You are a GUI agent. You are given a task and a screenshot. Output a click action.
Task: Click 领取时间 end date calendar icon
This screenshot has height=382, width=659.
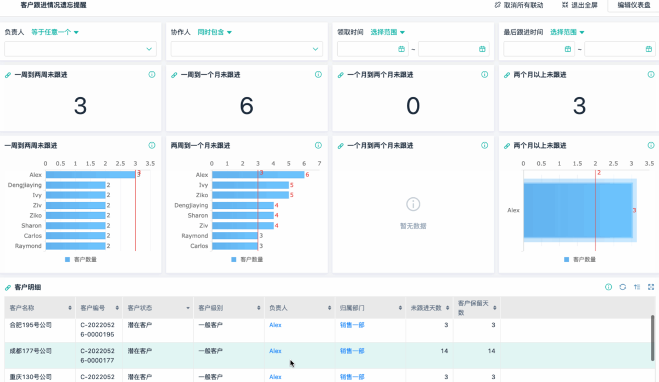pos(482,49)
